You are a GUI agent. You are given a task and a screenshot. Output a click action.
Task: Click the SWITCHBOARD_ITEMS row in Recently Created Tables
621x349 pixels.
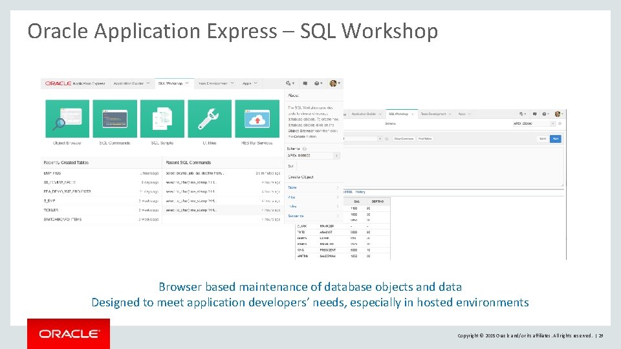point(101,220)
